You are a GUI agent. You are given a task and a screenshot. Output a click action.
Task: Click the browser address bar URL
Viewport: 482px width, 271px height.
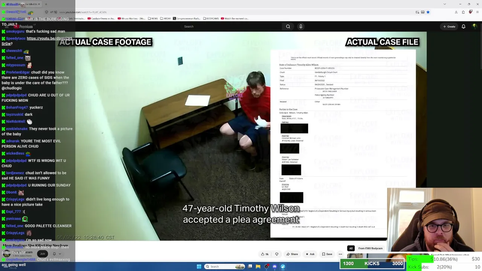83,12
